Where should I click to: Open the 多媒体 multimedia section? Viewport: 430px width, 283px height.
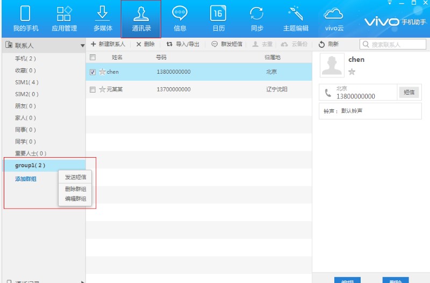click(103, 19)
